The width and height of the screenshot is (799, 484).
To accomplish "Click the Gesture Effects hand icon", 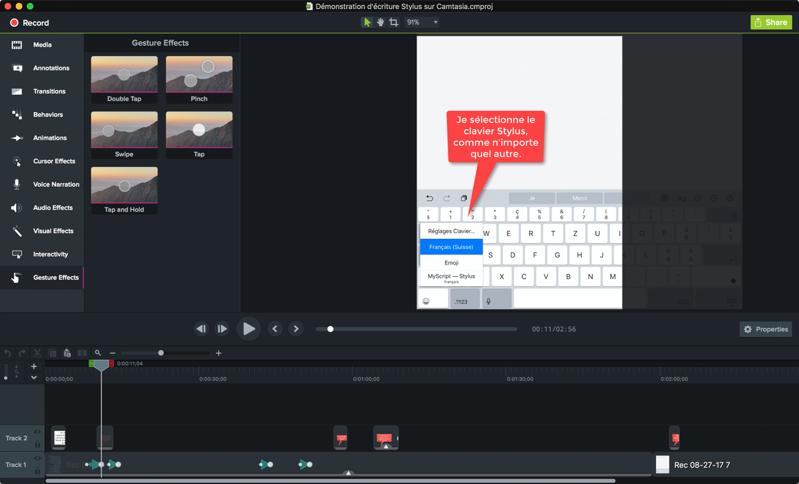I will (17, 278).
